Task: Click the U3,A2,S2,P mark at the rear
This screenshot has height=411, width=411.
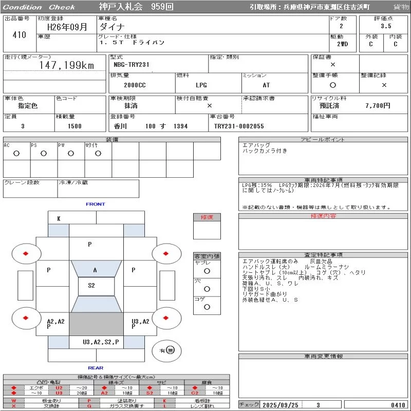Action: pyautogui.click(x=101, y=342)
